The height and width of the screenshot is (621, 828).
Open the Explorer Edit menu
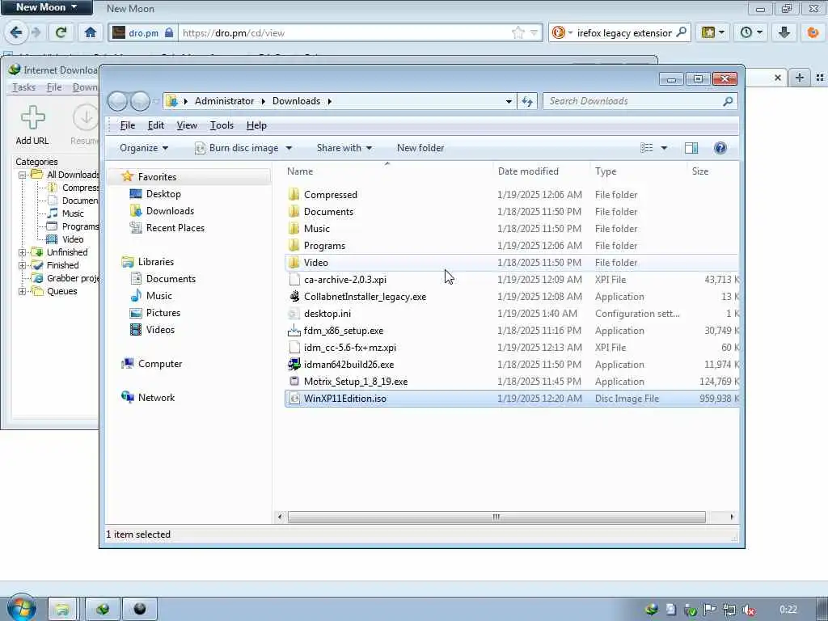click(156, 125)
